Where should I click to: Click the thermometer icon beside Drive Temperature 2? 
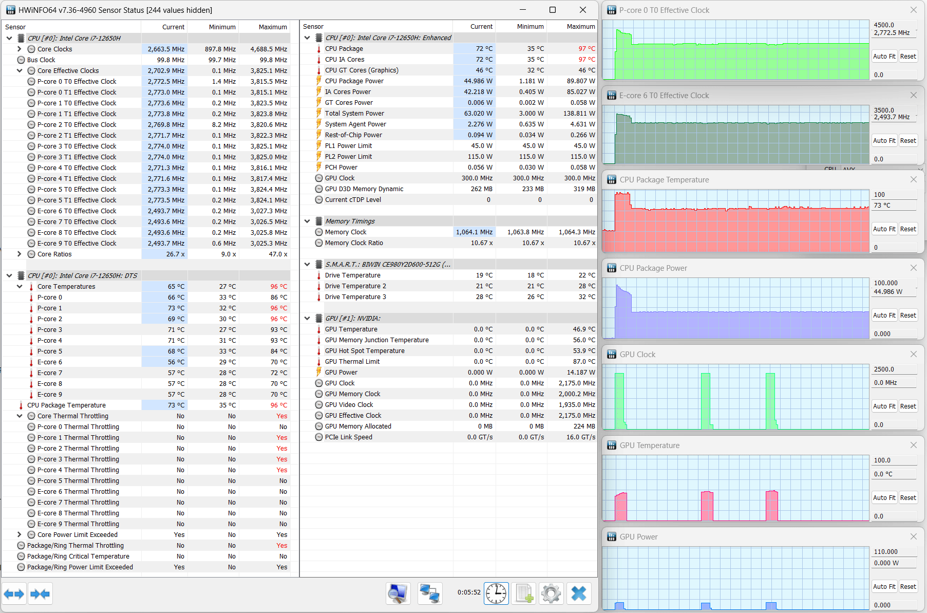(319, 286)
